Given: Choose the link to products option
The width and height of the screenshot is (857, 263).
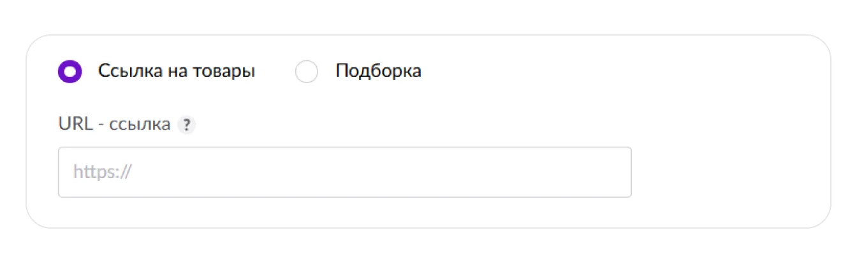Looking at the screenshot, I should (x=70, y=71).
